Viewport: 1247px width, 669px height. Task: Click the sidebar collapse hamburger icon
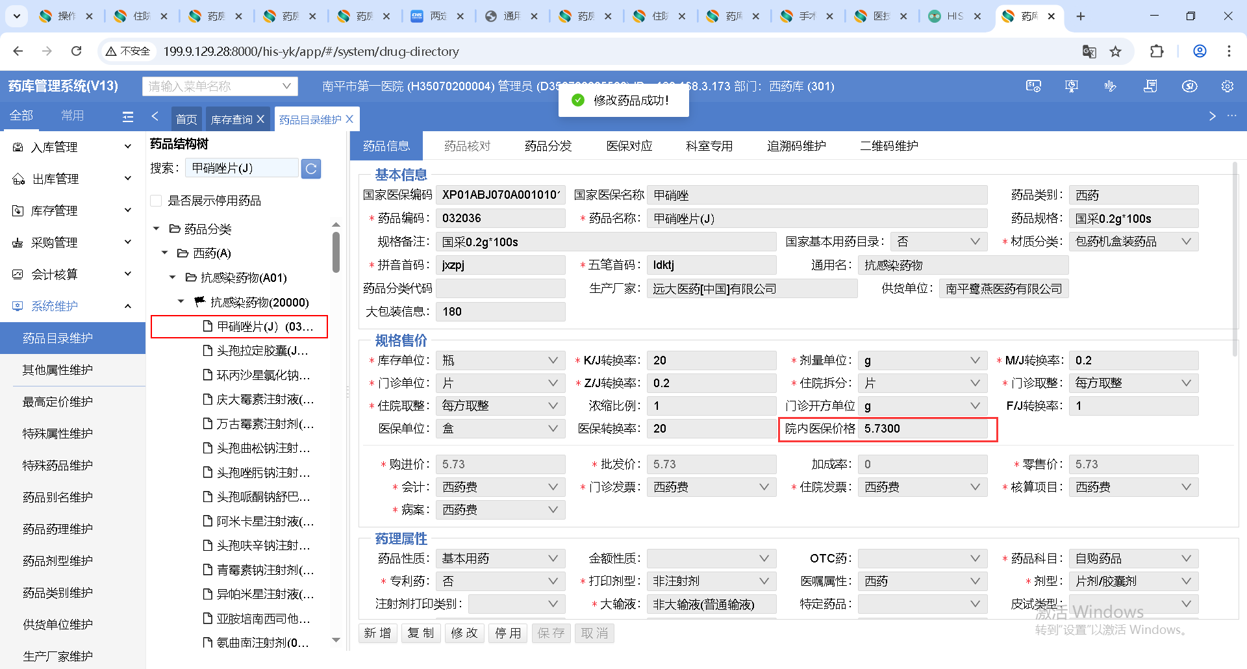pyautogui.click(x=128, y=116)
